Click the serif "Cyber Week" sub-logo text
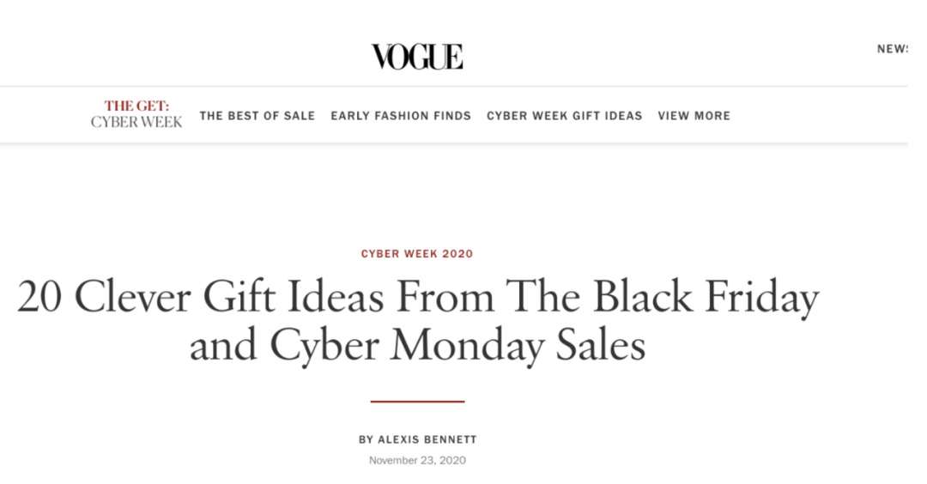The width and height of the screenshot is (927, 484). pos(136,123)
